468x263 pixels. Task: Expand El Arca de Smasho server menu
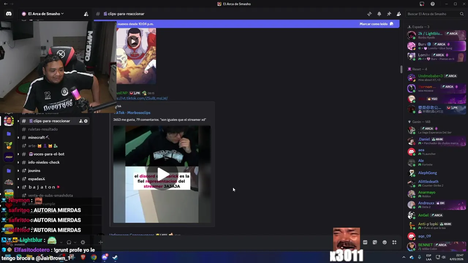(x=43, y=14)
